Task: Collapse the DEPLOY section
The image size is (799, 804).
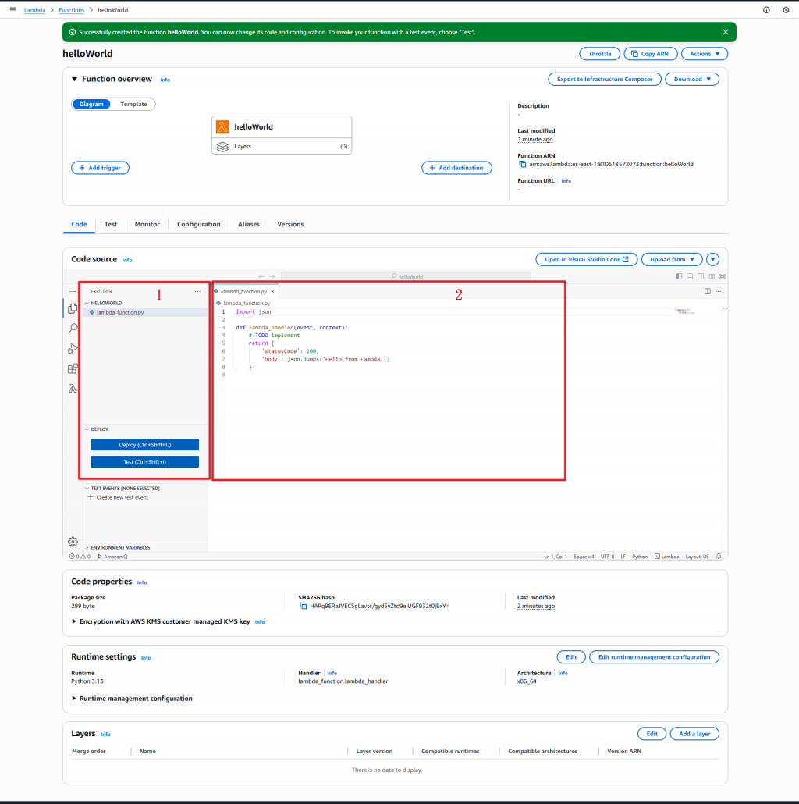Action: pyautogui.click(x=87, y=429)
